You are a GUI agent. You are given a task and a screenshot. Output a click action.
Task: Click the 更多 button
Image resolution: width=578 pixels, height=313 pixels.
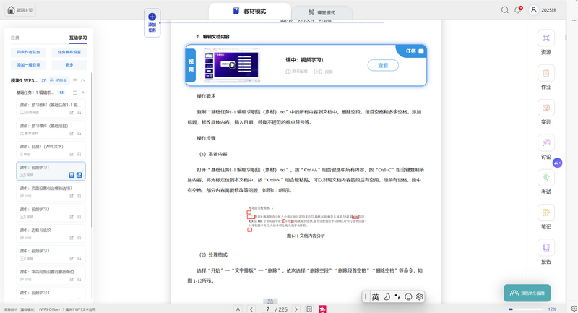[69, 65]
